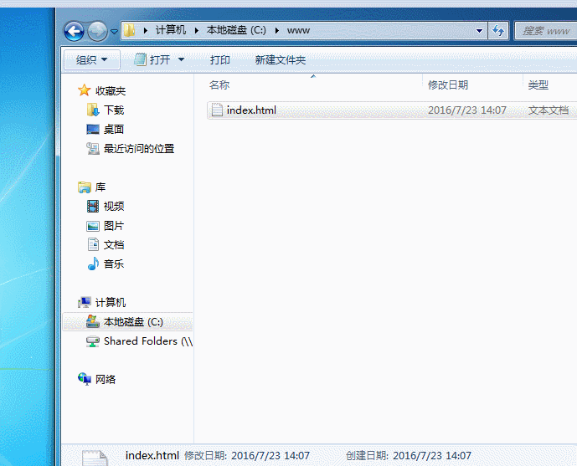Select 库 in the navigation pane

click(x=100, y=187)
